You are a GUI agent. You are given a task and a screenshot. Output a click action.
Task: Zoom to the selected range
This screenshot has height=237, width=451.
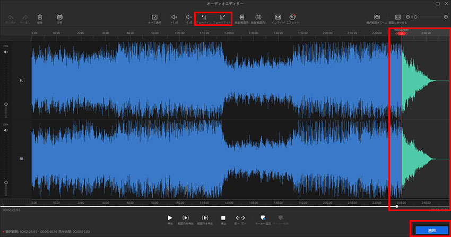(x=377, y=19)
